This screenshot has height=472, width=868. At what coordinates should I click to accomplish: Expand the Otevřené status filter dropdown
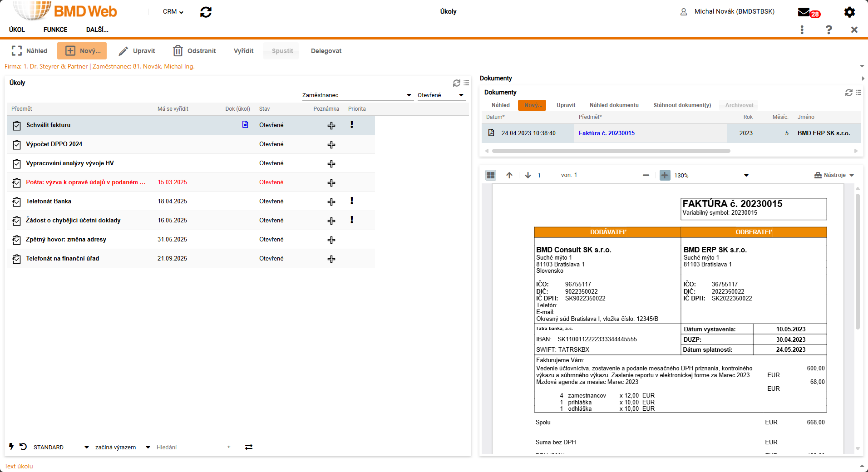461,95
